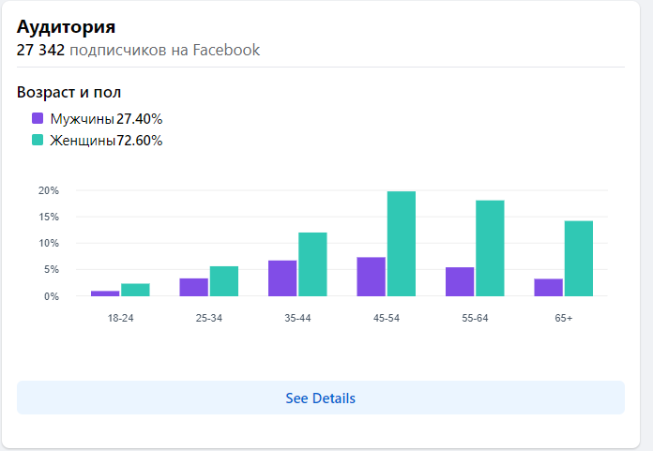The height and width of the screenshot is (451, 653).
Task: Click the men's bar for ages 65+
Action: click(549, 287)
